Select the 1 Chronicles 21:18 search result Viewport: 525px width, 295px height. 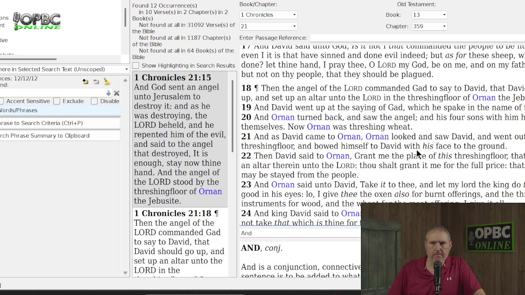click(x=180, y=243)
